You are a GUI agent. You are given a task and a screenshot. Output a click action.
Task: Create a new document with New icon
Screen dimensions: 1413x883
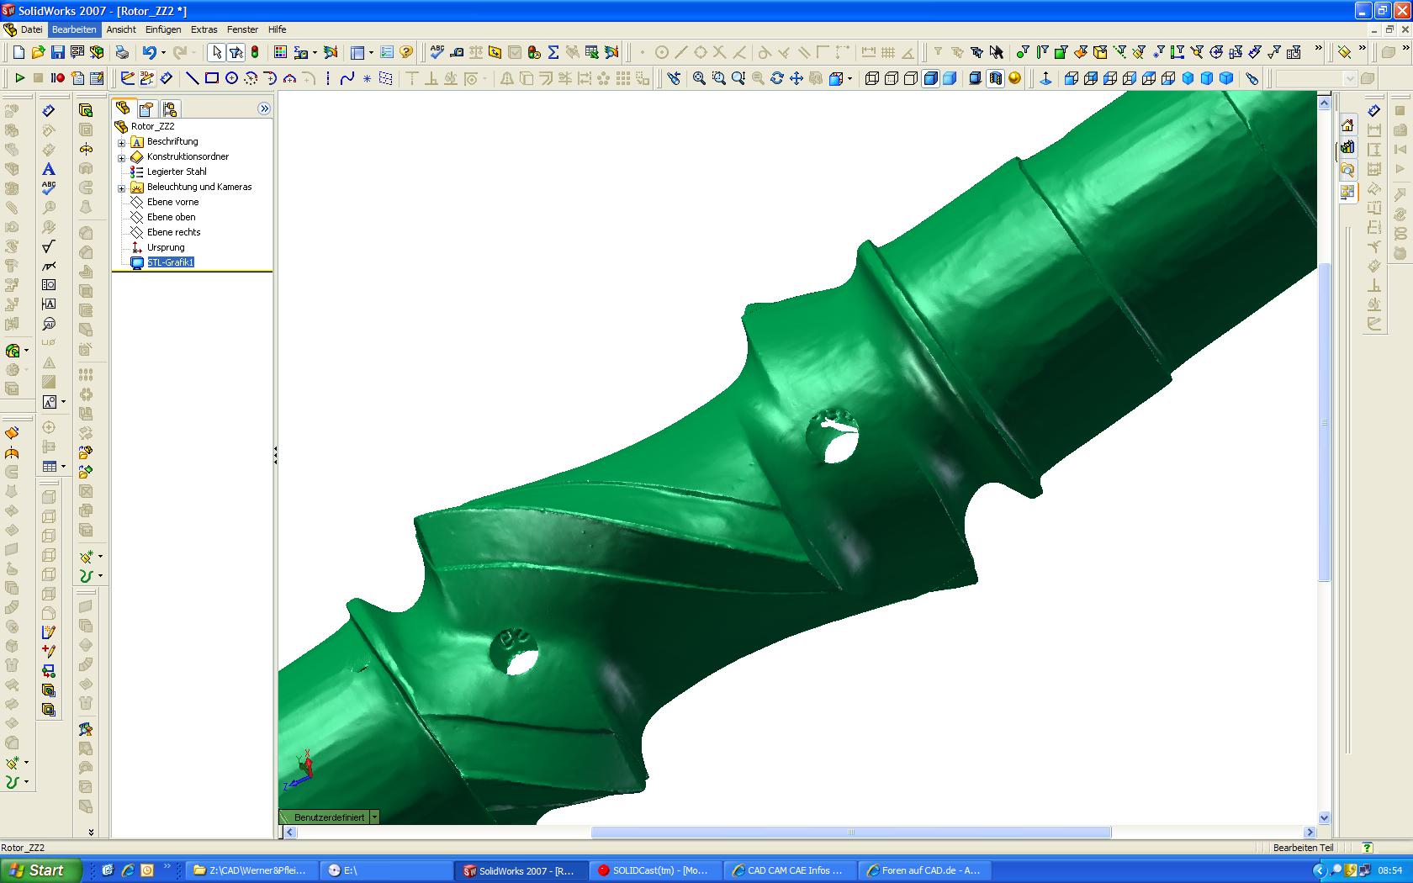pyautogui.click(x=19, y=52)
